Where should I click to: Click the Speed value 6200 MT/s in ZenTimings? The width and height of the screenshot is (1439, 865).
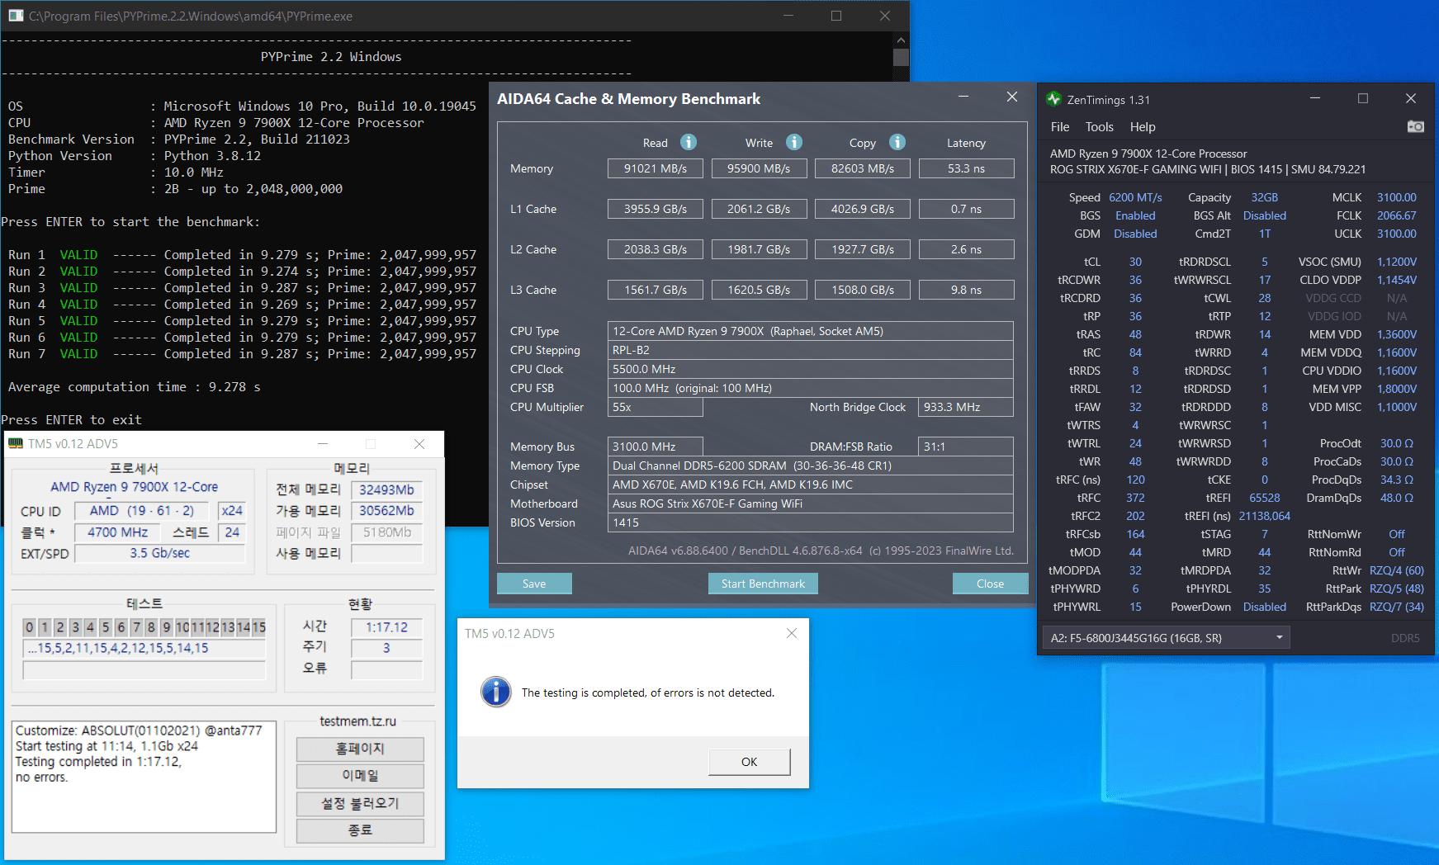pyautogui.click(x=1135, y=197)
